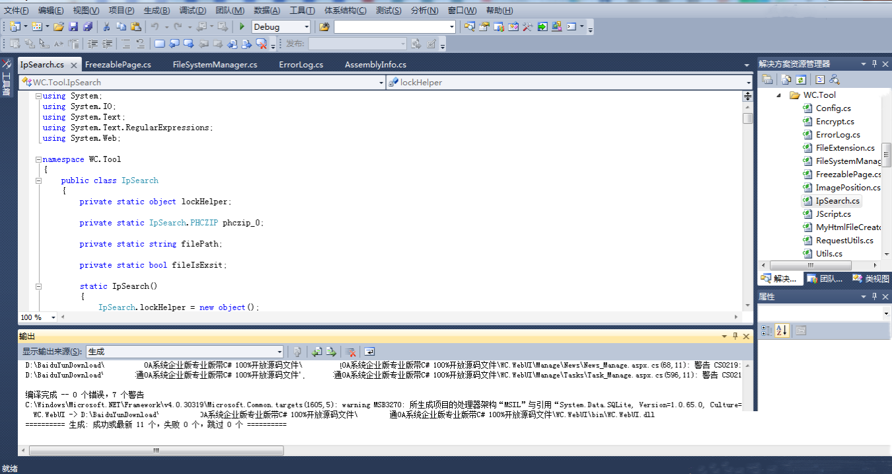Open the Output source dropdown showing 生成
This screenshot has height=474, width=892.
point(279,352)
